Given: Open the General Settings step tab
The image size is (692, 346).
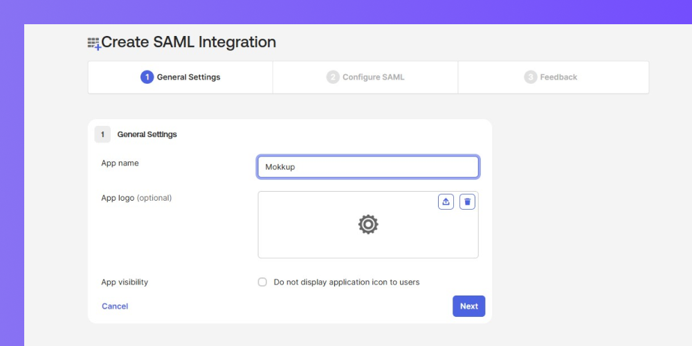Looking at the screenshot, I should click(x=181, y=78).
